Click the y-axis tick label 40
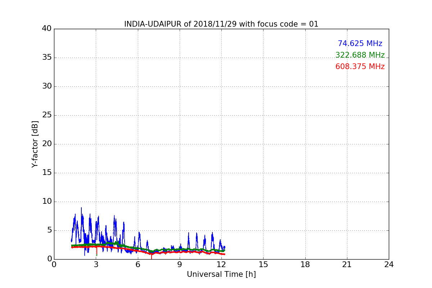Image resolution: width=432 pixels, height=288 pixels. coord(46,29)
